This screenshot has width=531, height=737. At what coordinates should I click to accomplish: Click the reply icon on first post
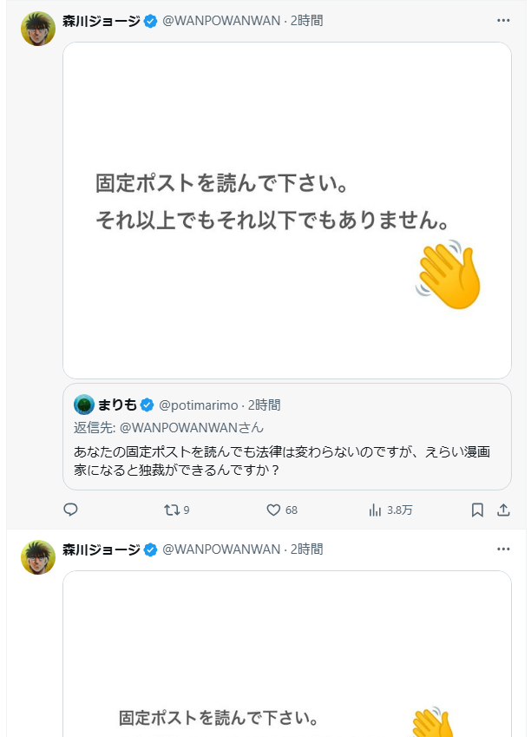[x=71, y=510]
